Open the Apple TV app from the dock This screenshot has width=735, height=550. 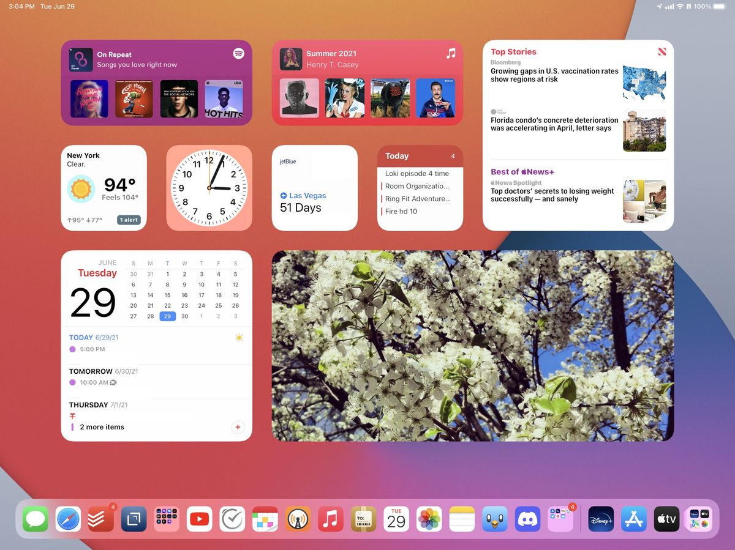click(x=666, y=519)
